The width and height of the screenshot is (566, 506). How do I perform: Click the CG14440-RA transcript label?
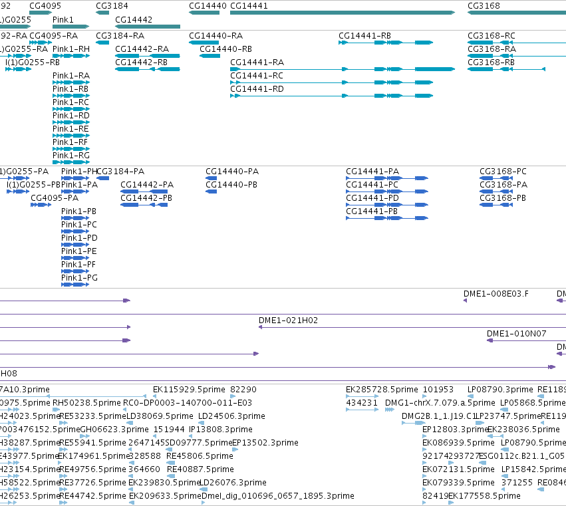pyautogui.click(x=216, y=36)
